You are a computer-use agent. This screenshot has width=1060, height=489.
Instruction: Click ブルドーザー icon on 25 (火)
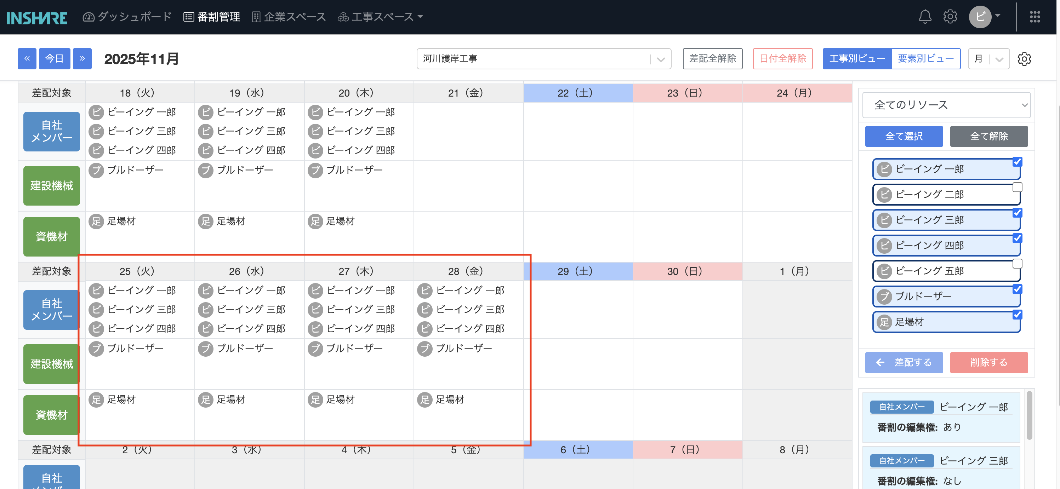click(96, 349)
